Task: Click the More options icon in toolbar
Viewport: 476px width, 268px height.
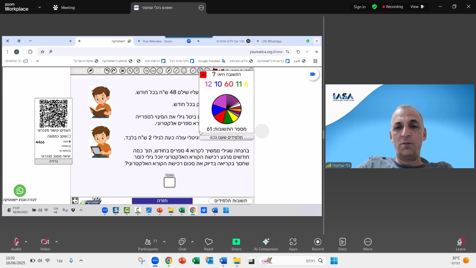Action: (x=368, y=242)
